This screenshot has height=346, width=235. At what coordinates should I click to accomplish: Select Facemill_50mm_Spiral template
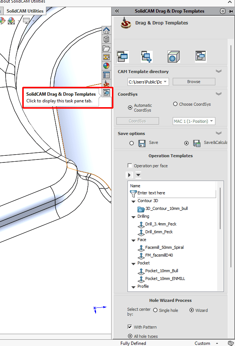coord(164,247)
